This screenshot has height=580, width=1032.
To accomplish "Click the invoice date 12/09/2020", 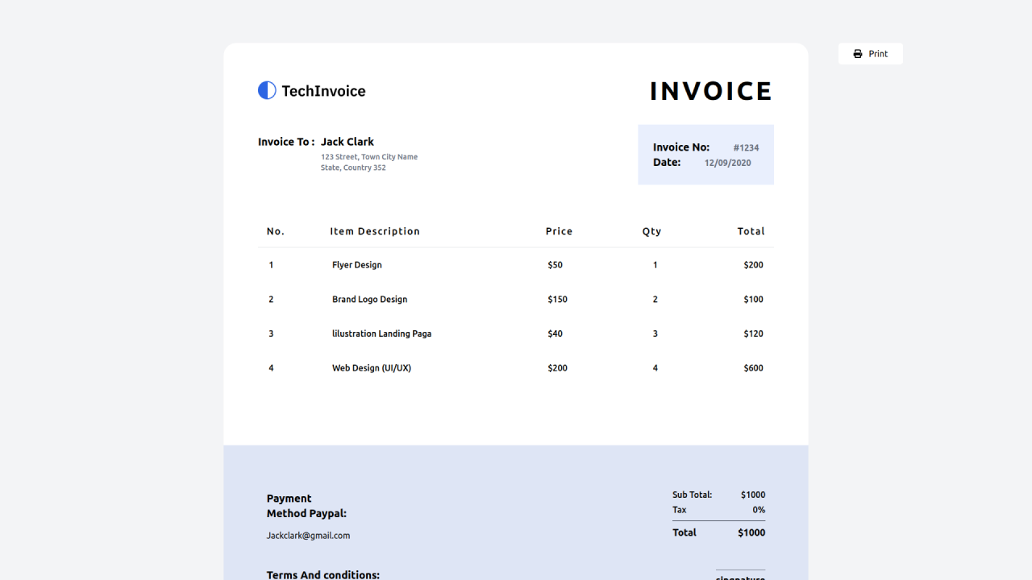I will (x=727, y=163).
